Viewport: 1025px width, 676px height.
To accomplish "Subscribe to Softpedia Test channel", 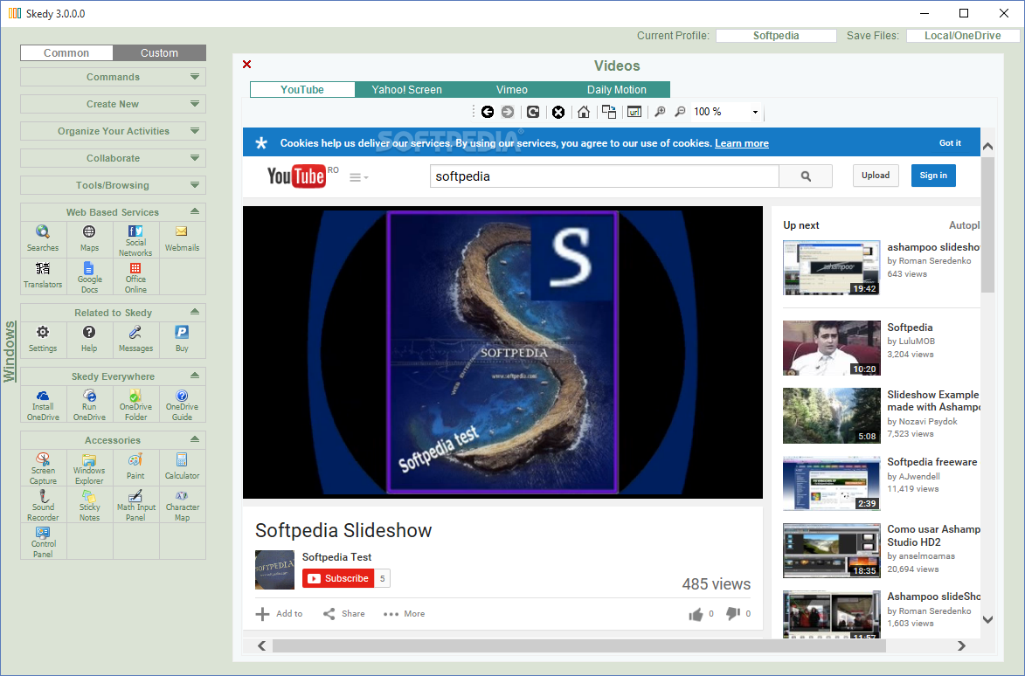I will (339, 579).
